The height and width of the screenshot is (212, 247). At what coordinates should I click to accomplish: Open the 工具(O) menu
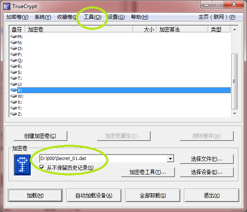(x=93, y=17)
